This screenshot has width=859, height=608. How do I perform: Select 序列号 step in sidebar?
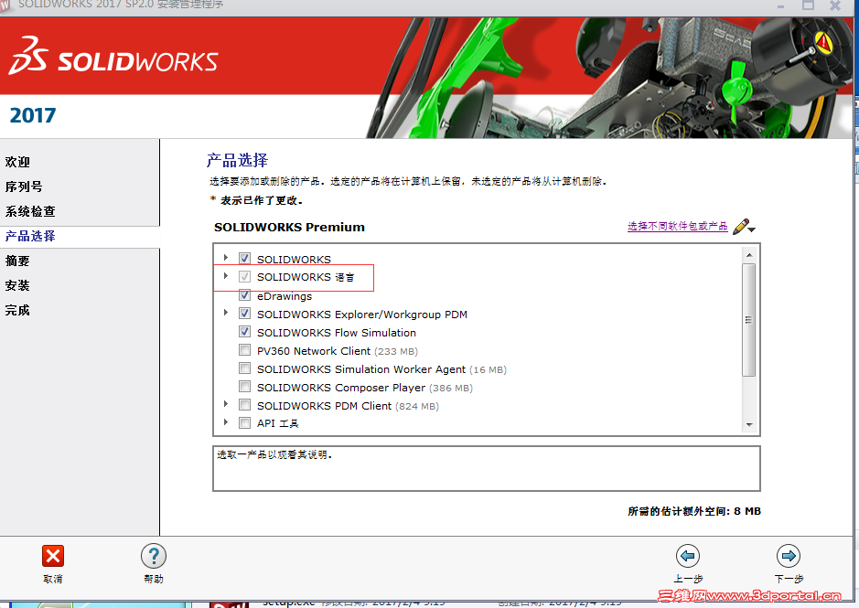[24, 187]
